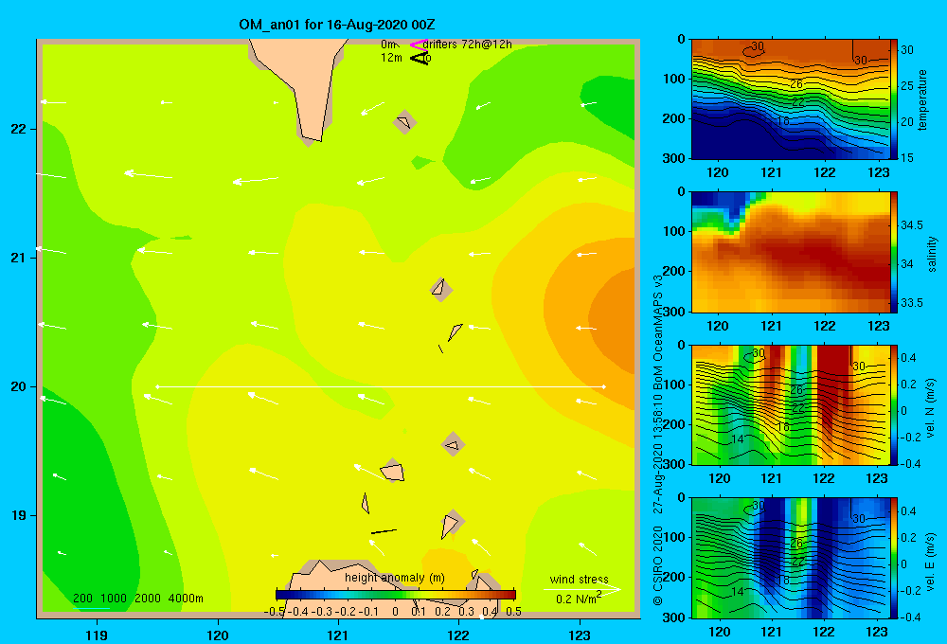
Task: Click the '34.5' tick on salinity scale
Action: [x=911, y=225]
